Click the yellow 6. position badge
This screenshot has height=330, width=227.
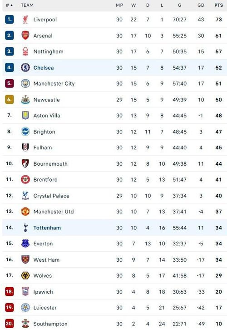tap(10, 99)
